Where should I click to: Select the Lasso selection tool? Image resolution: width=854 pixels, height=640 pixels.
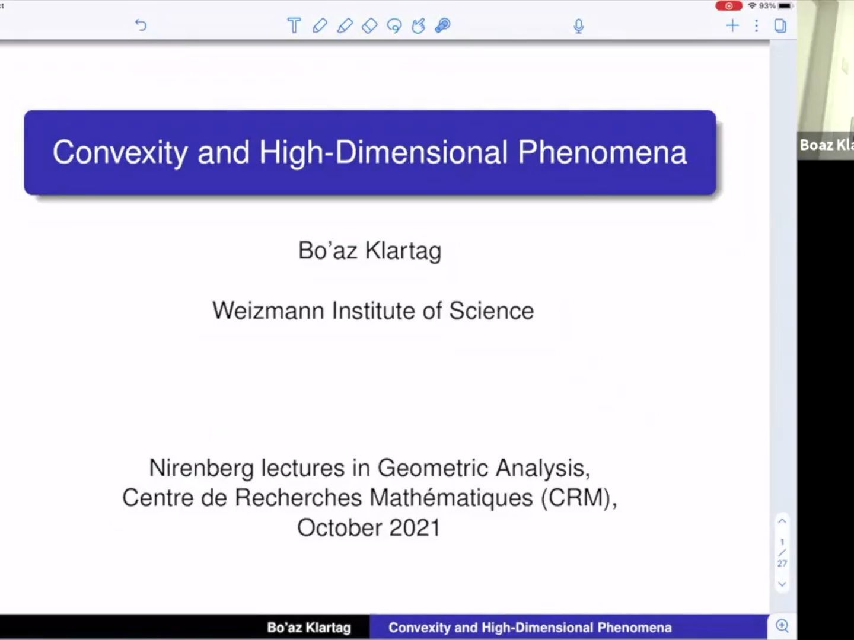click(394, 25)
